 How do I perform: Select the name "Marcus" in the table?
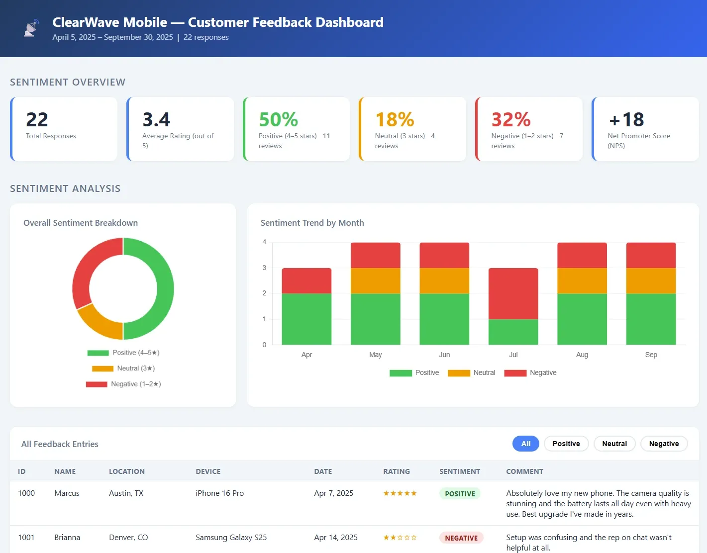(x=67, y=493)
